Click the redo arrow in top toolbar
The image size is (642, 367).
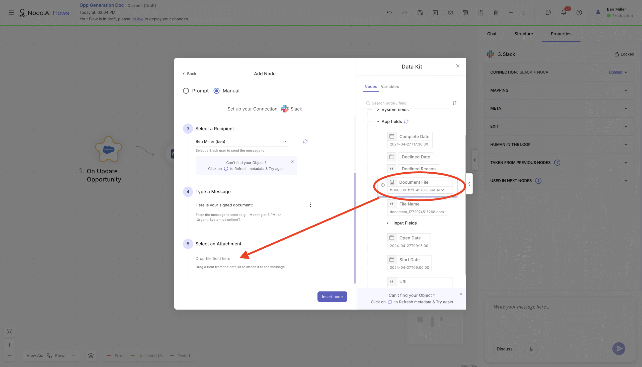(x=405, y=13)
